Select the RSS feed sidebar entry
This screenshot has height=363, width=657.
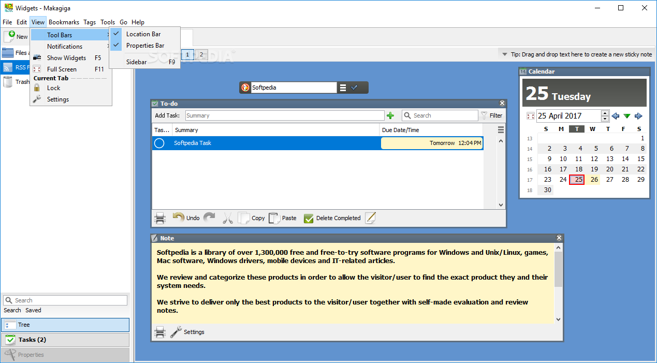coord(15,67)
